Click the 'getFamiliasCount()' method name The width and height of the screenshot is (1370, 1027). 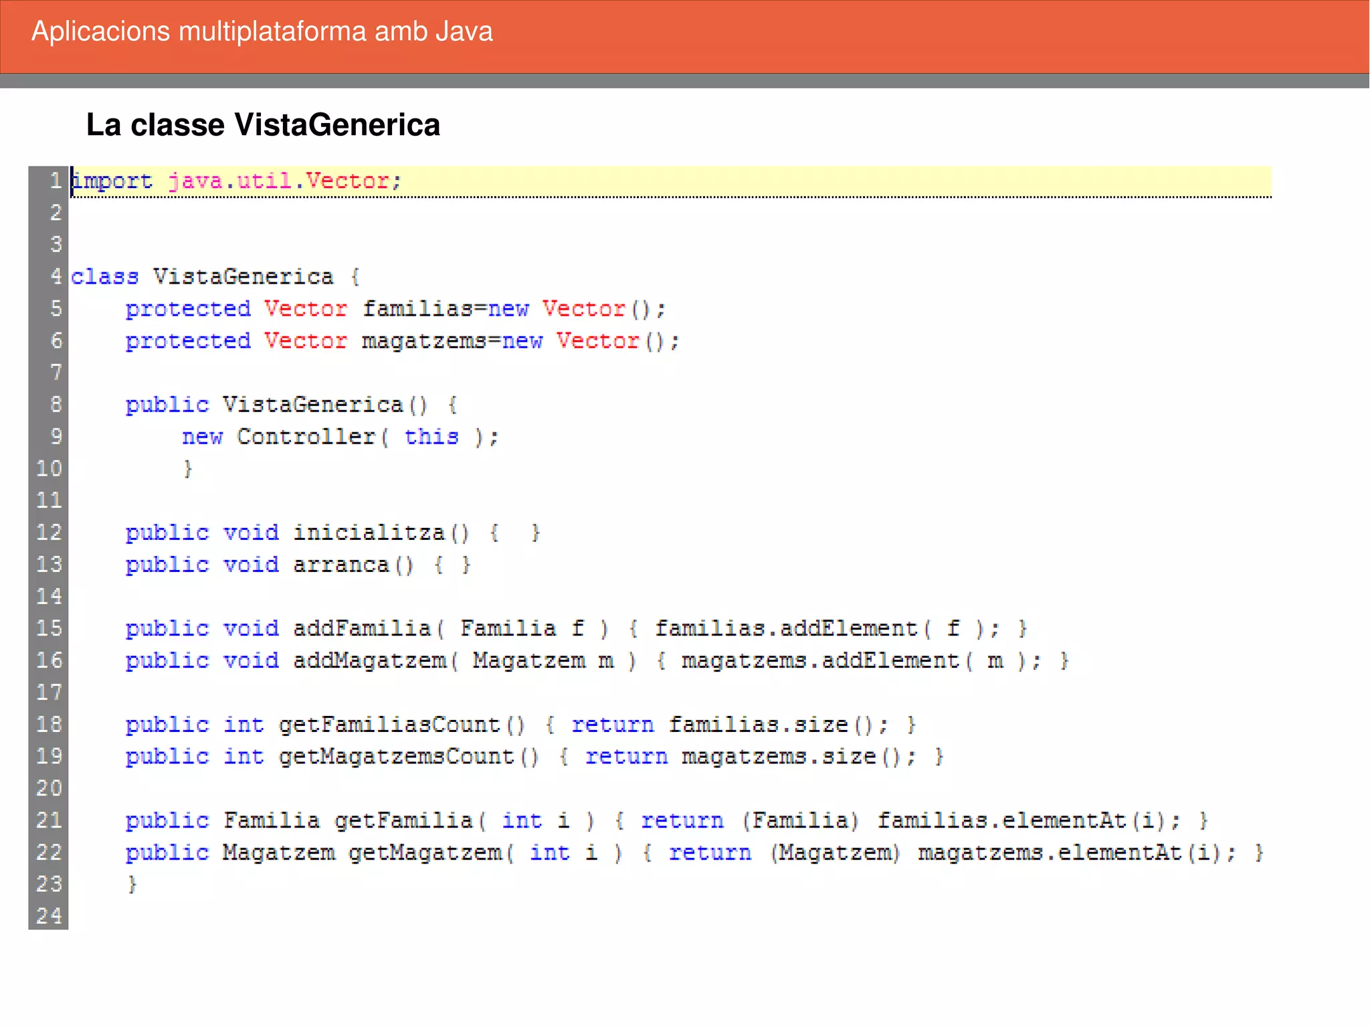[402, 725]
